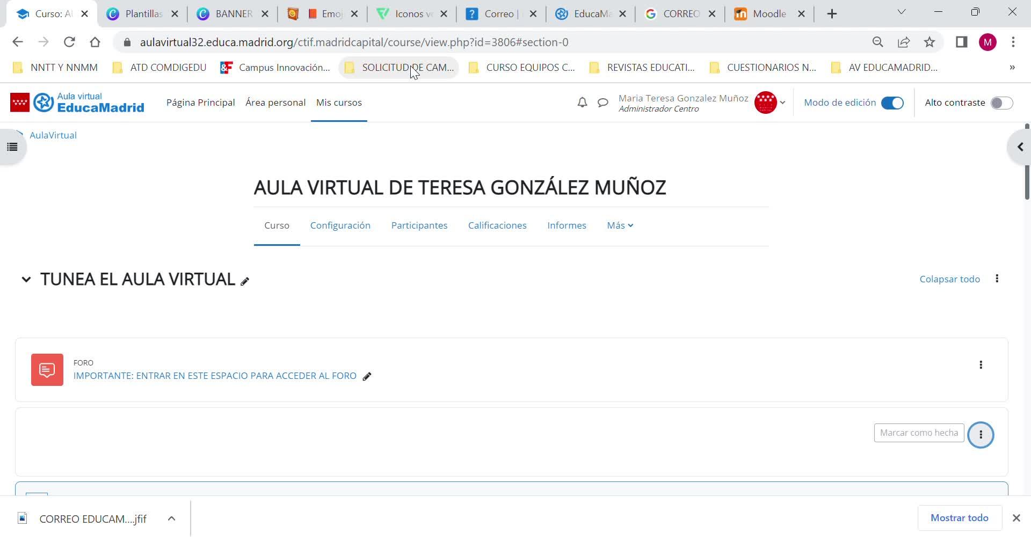Click the Comunidad de Madrid red flag logo
The height and width of the screenshot is (541, 1031).
[20, 103]
